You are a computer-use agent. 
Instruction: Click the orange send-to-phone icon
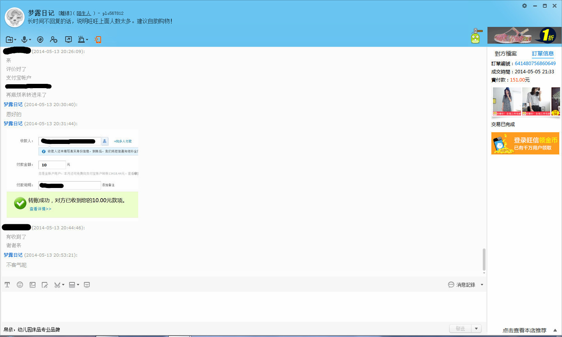(x=98, y=39)
